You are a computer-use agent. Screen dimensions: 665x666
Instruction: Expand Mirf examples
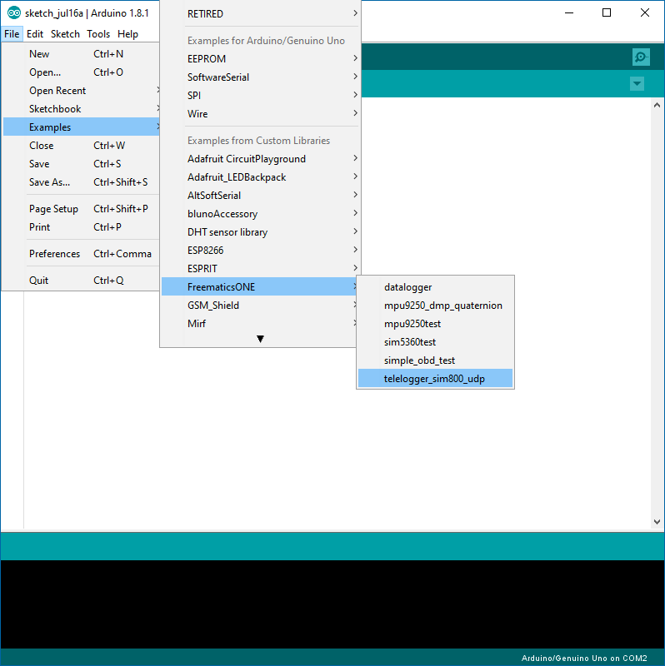click(x=259, y=323)
